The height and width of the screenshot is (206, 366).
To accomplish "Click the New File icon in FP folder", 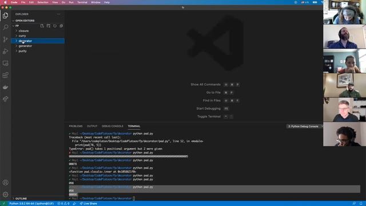I will (x=42, y=26).
